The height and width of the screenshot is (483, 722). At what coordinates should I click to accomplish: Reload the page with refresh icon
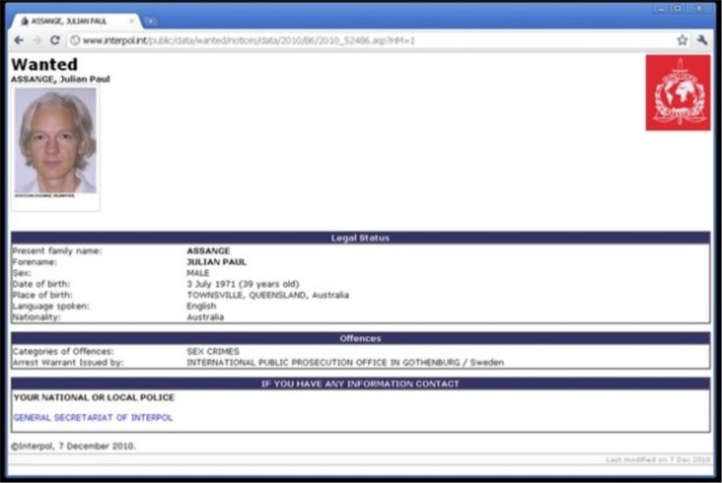click(x=55, y=41)
